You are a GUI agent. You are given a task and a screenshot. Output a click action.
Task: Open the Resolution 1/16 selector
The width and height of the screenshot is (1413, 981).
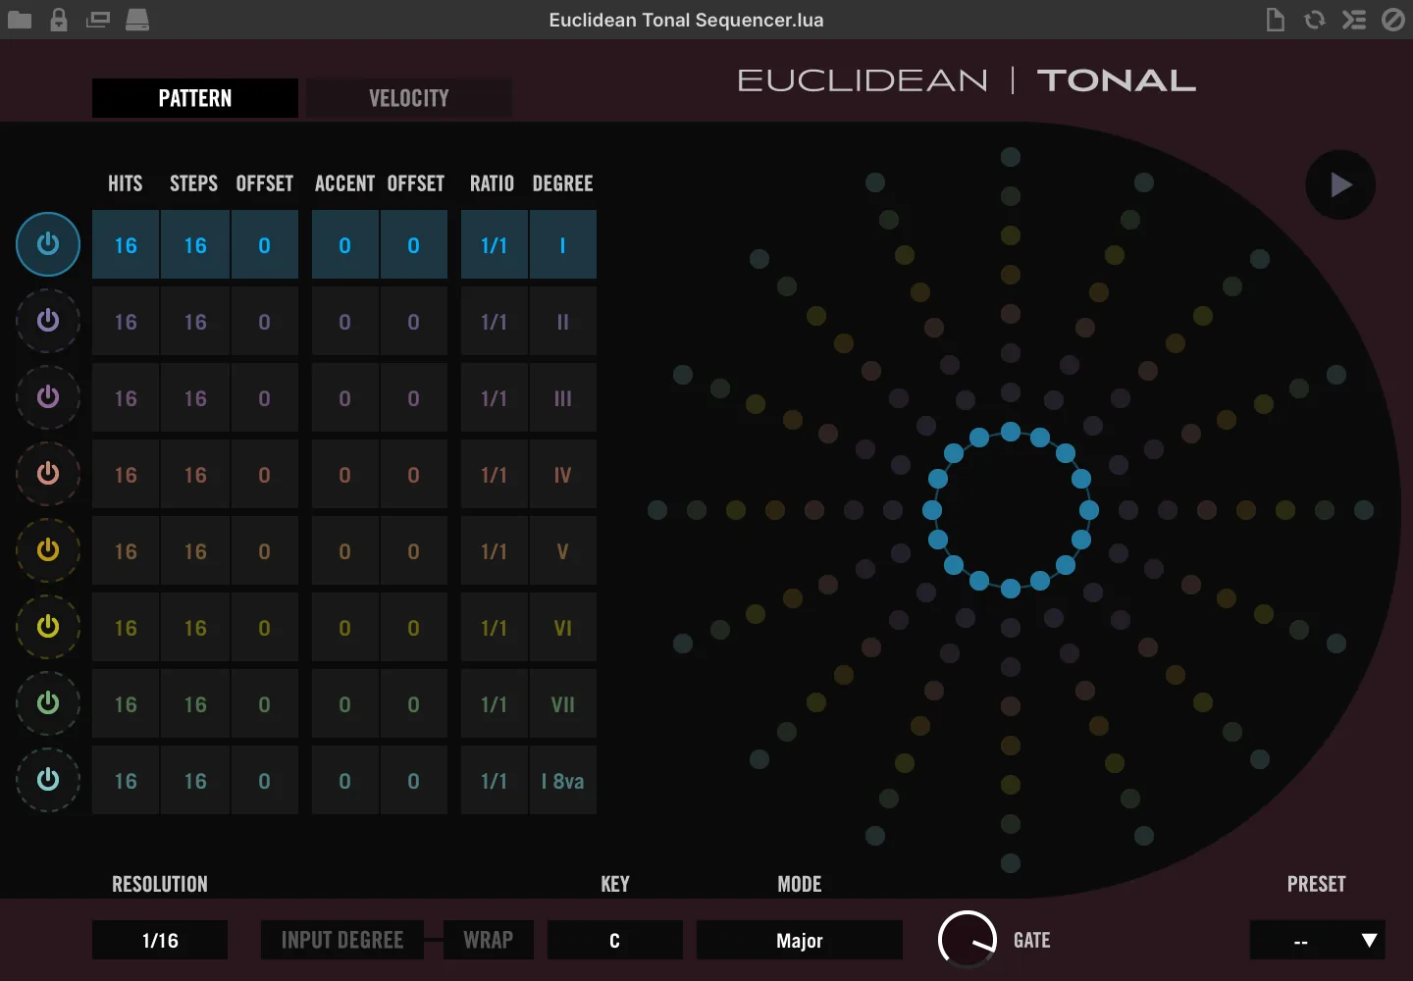click(x=160, y=940)
